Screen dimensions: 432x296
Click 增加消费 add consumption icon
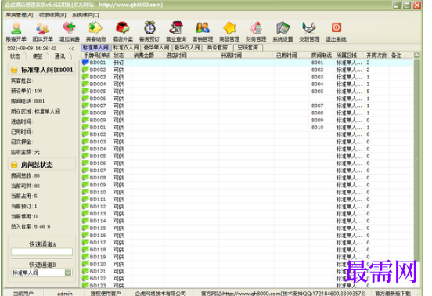(x=70, y=31)
